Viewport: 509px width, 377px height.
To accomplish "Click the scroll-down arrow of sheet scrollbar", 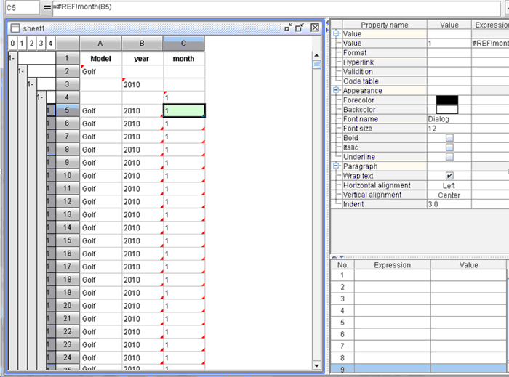I will pos(316,365).
